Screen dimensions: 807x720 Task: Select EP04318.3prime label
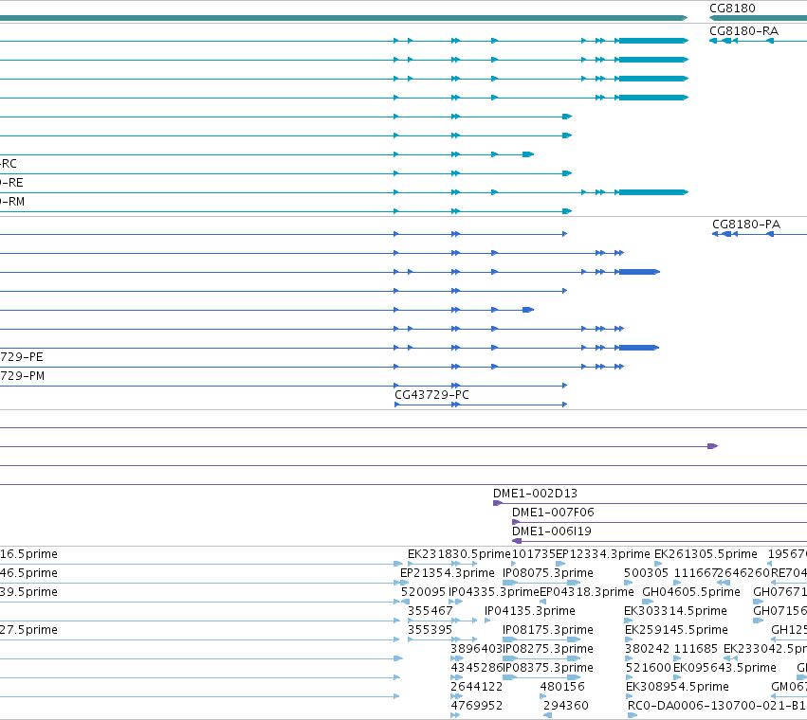(x=587, y=592)
